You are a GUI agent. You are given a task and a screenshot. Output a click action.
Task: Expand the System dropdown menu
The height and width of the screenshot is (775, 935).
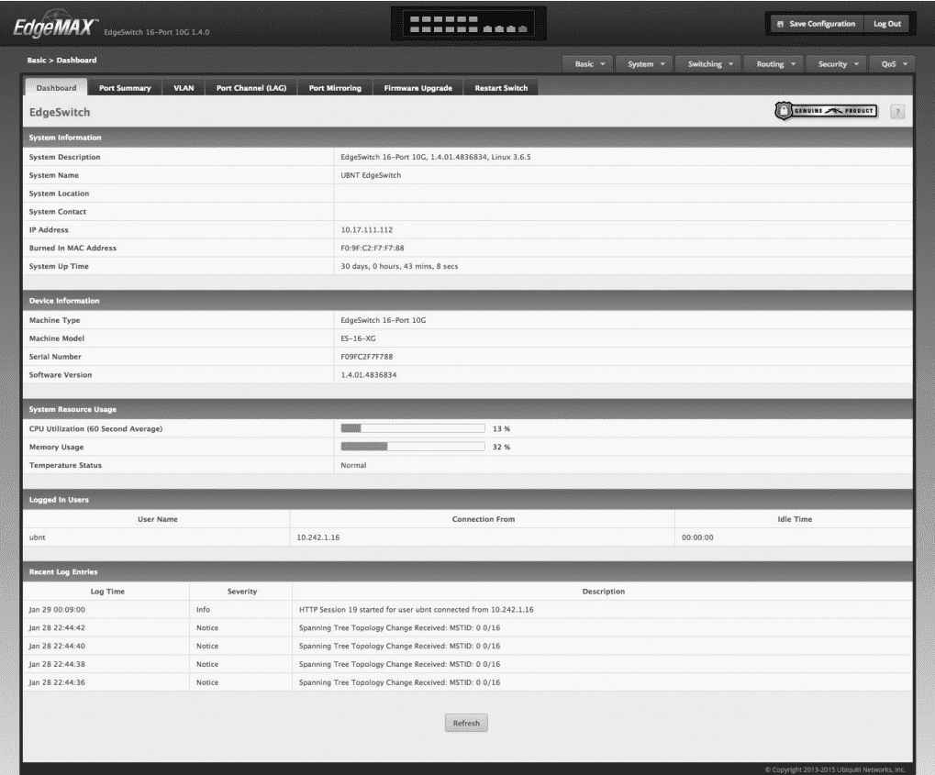(645, 64)
